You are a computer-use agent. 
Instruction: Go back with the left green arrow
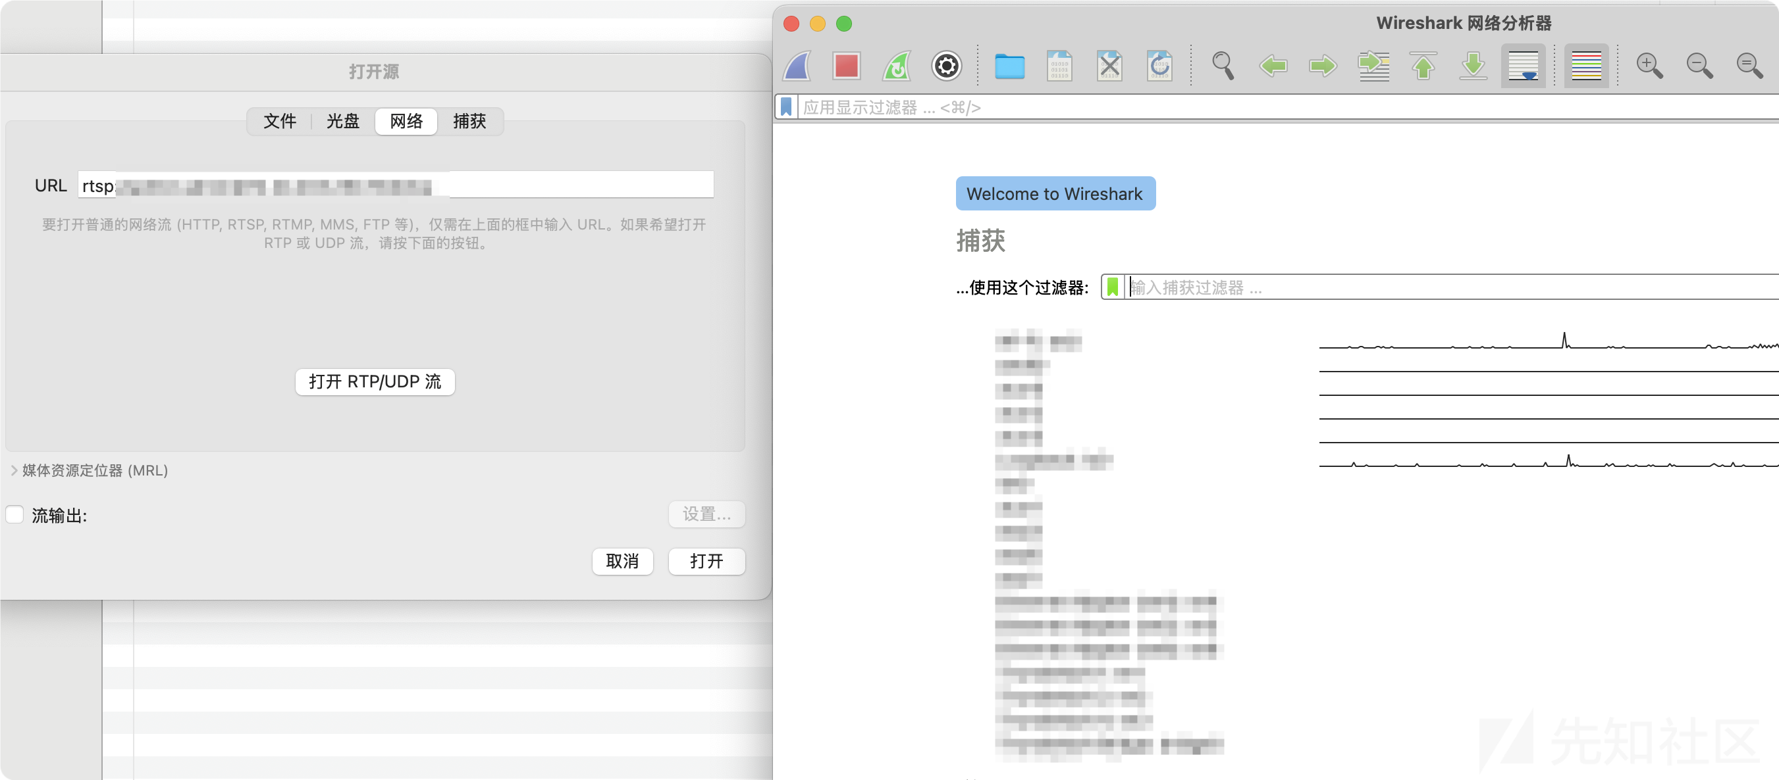pyautogui.click(x=1272, y=66)
